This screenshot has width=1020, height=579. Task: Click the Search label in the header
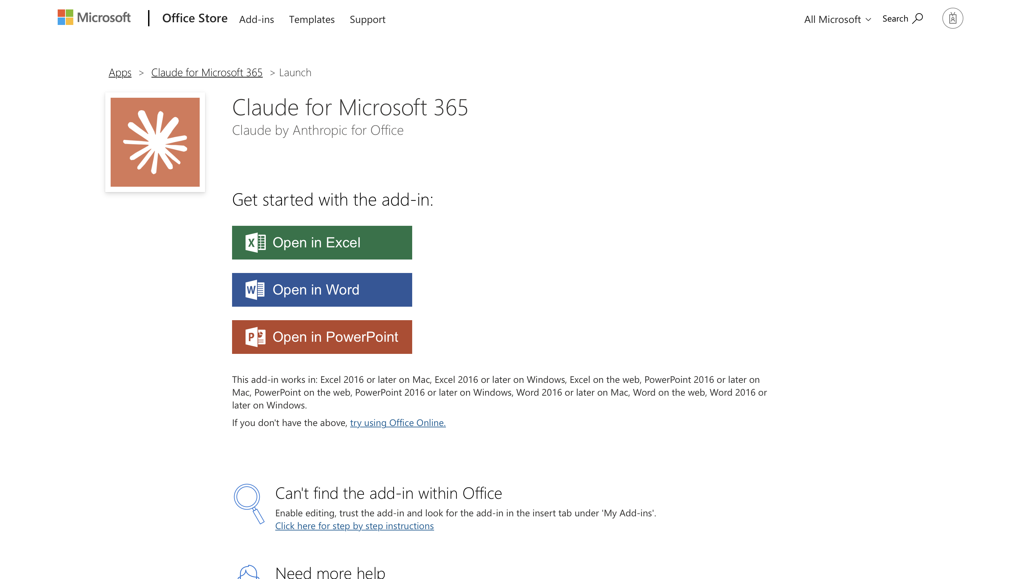(895, 19)
